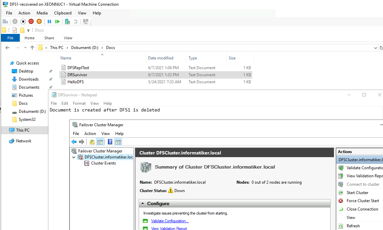
Task: Select Network in navigation pane
Action: (24, 141)
